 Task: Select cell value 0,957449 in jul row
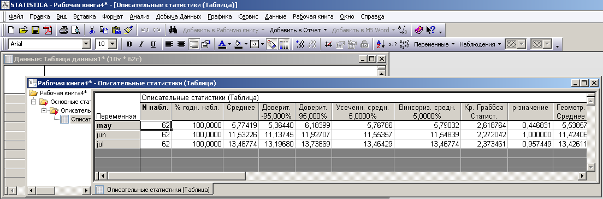(x=530, y=144)
